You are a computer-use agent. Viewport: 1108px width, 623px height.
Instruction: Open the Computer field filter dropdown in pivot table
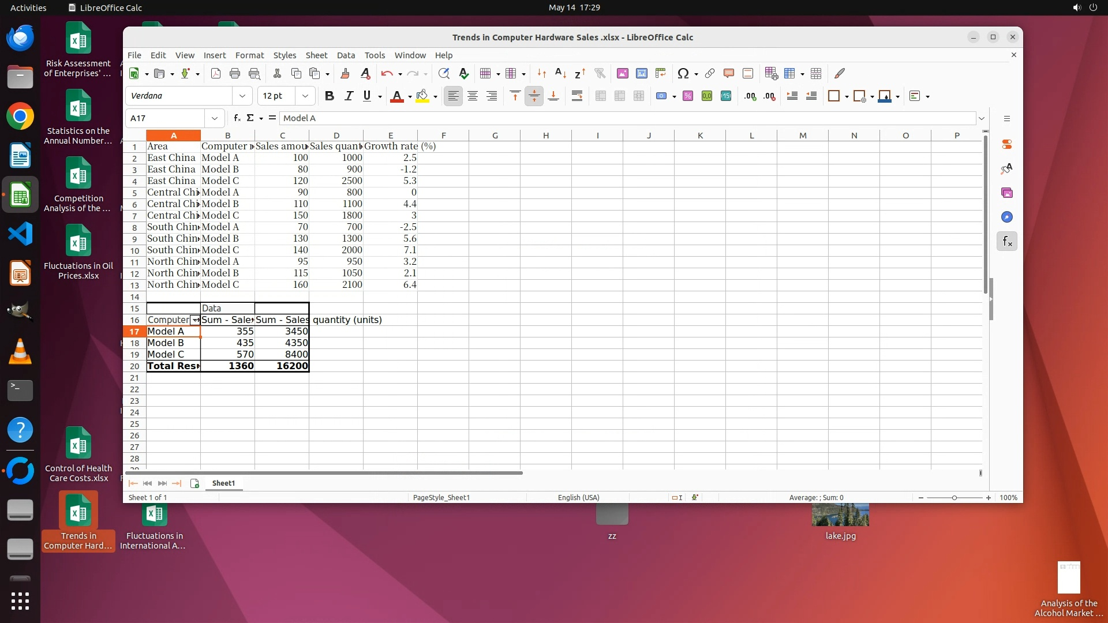(196, 320)
